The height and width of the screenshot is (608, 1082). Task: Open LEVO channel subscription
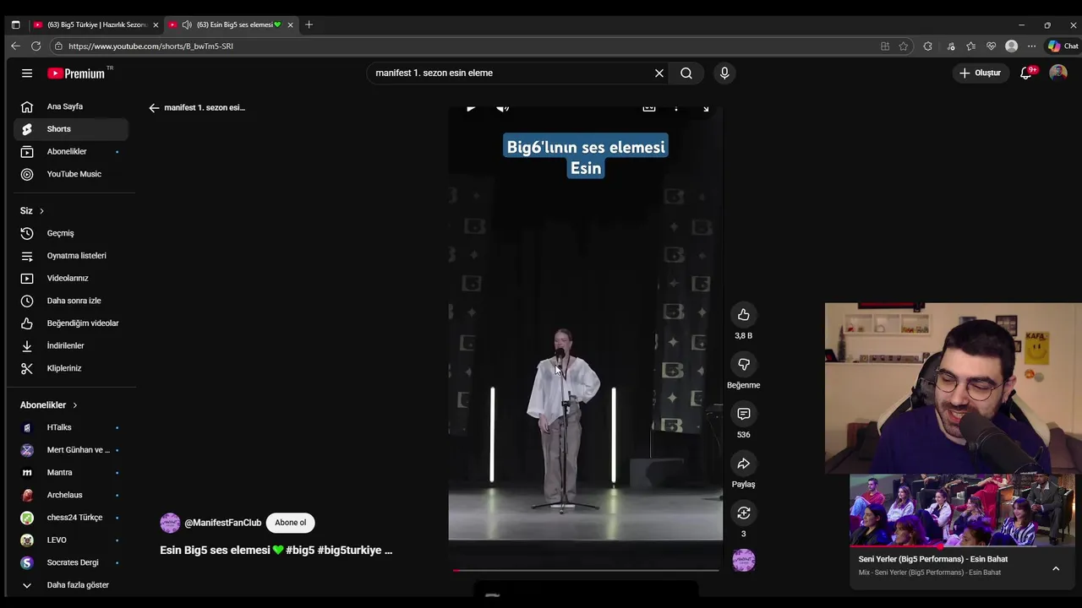[x=71, y=540]
